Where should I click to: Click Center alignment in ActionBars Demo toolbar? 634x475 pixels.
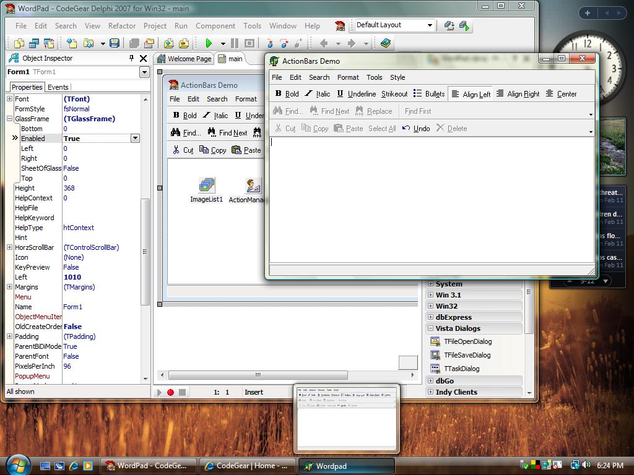(561, 94)
